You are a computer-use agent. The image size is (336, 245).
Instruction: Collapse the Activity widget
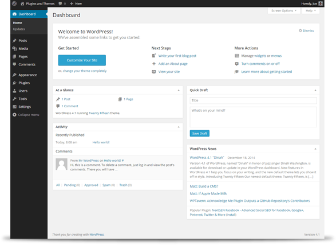pos(179,127)
